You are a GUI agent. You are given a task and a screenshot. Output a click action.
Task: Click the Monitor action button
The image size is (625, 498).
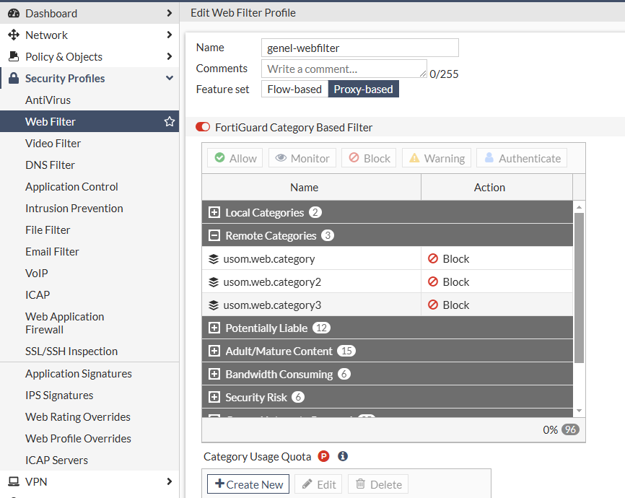pyautogui.click(x=302, y=158)
